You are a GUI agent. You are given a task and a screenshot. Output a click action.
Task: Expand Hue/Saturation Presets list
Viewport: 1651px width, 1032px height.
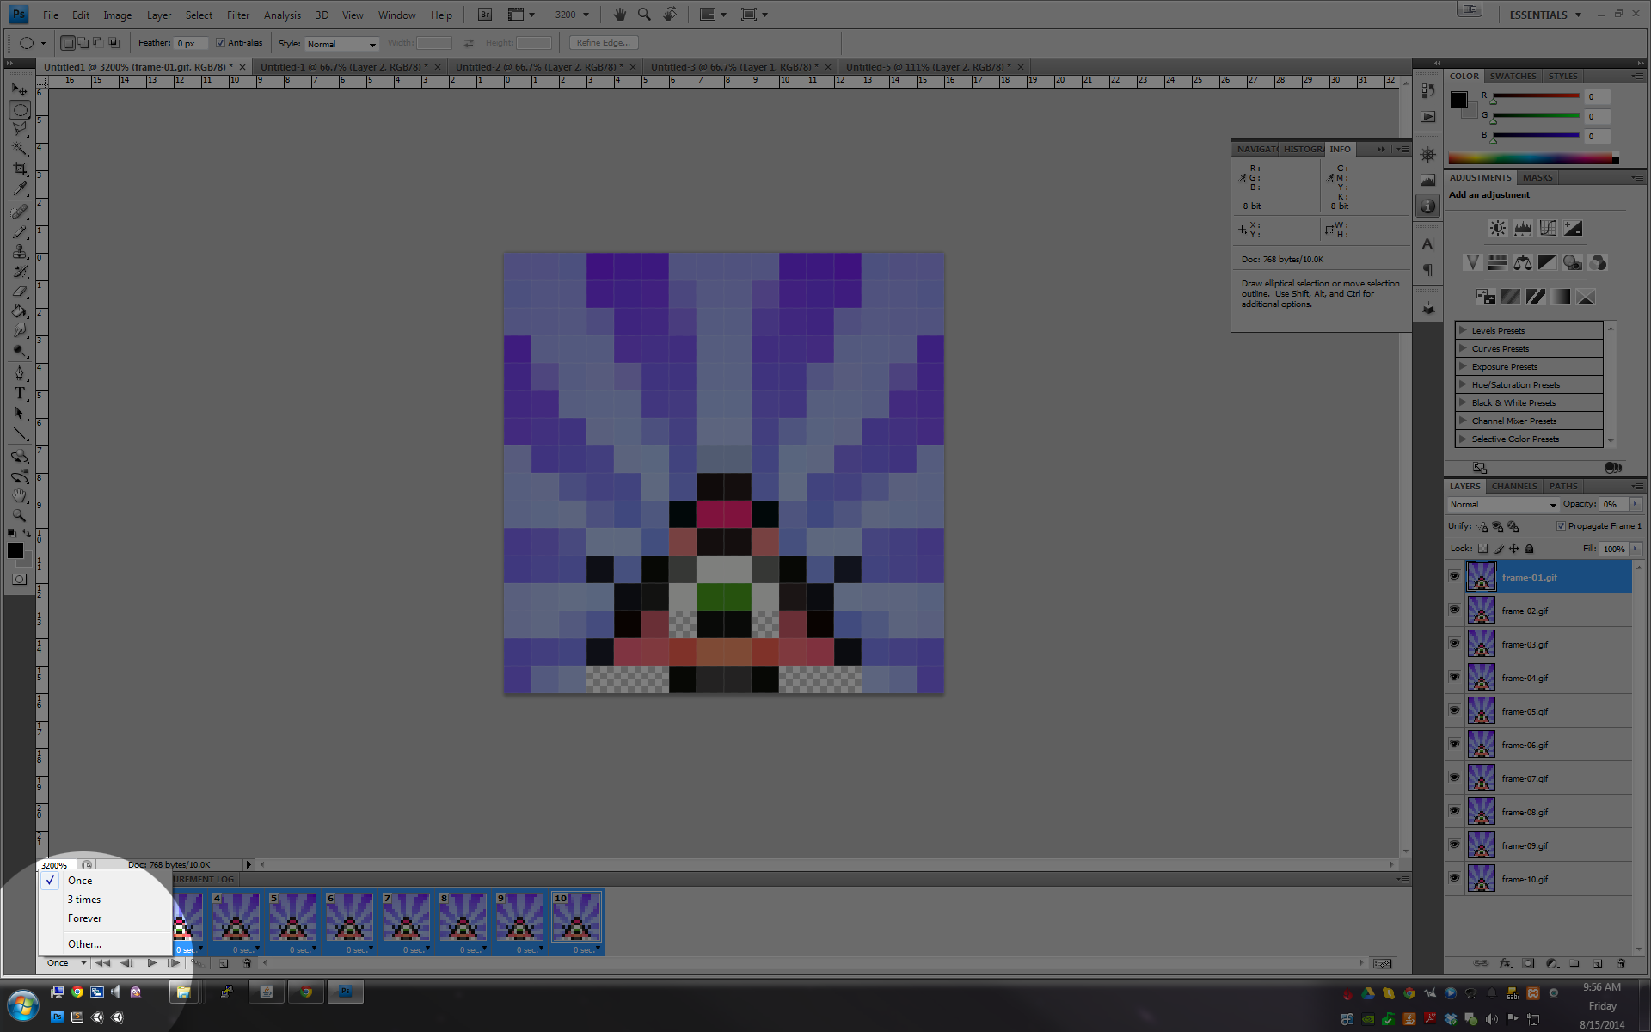point(1463,384)
